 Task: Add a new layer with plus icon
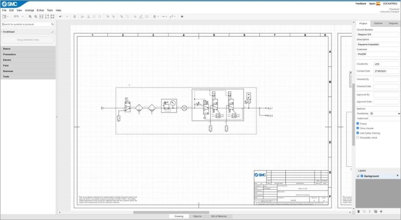pyautogui.click(x=381, y=211)
